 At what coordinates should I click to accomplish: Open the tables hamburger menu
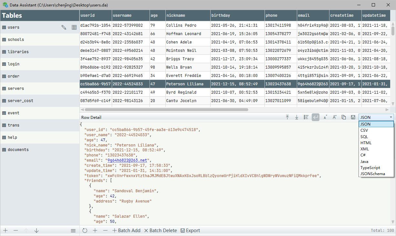coord(73,231)
